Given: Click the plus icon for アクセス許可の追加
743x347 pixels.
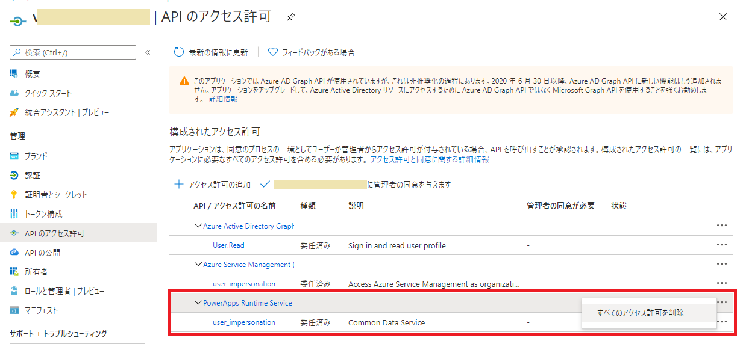Looking at the screenshot, I should [x=178, y=185].
